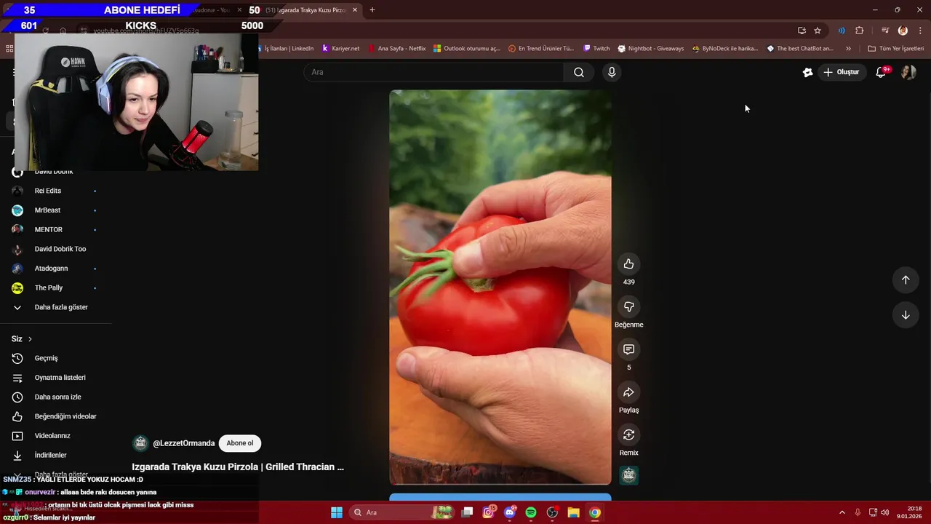Screen dimensions: 931x524
Task: Open the channel sound icon below Remix
Action: click(629, 475)
